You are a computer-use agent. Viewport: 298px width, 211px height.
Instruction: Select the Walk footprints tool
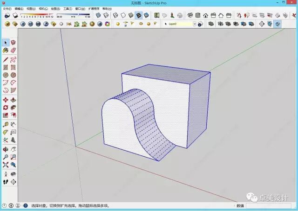pyautogui.click(x=6, y=182)
